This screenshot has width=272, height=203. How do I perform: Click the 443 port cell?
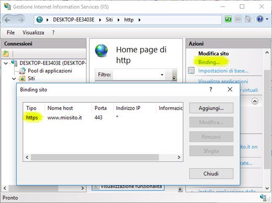coord(98,117)
